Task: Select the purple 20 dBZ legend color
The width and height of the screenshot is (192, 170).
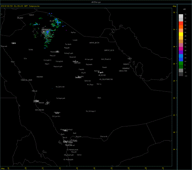Action: (x=181, y=52)
